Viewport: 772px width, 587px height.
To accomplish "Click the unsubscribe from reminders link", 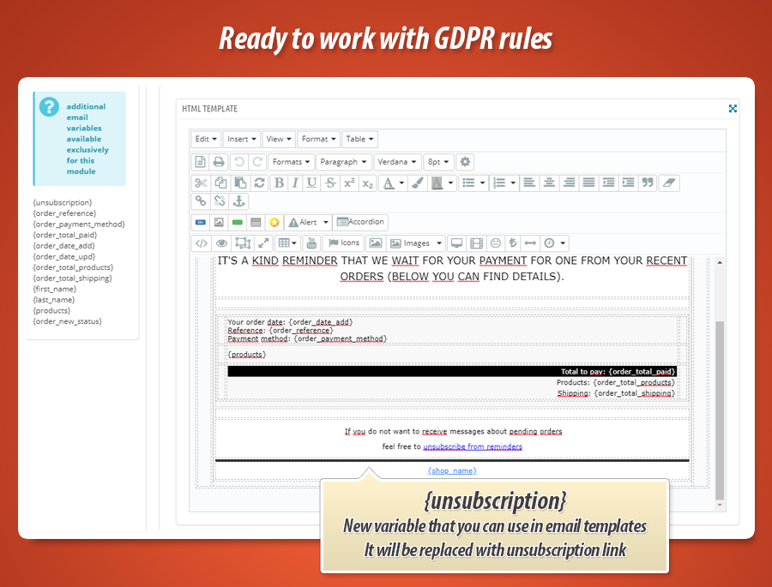I will click(x=473, y=446).
